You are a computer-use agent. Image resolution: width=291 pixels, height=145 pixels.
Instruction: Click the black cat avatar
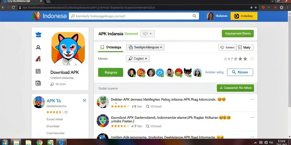[x=188, y=72]
